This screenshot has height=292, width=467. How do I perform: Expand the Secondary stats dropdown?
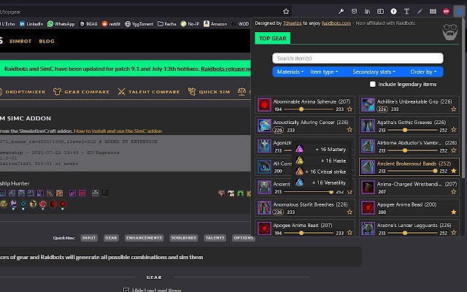point(374,72)
